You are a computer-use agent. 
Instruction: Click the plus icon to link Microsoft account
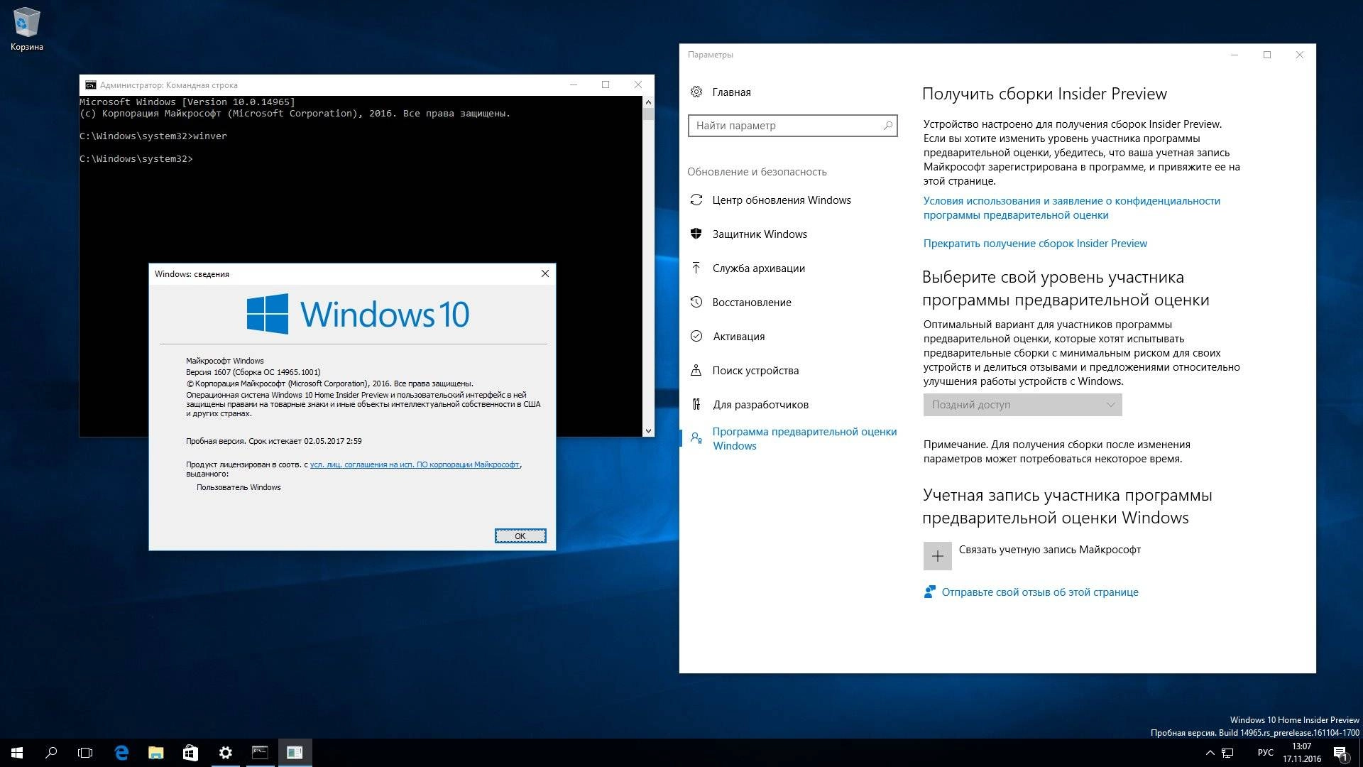click(x=937, y=556)
